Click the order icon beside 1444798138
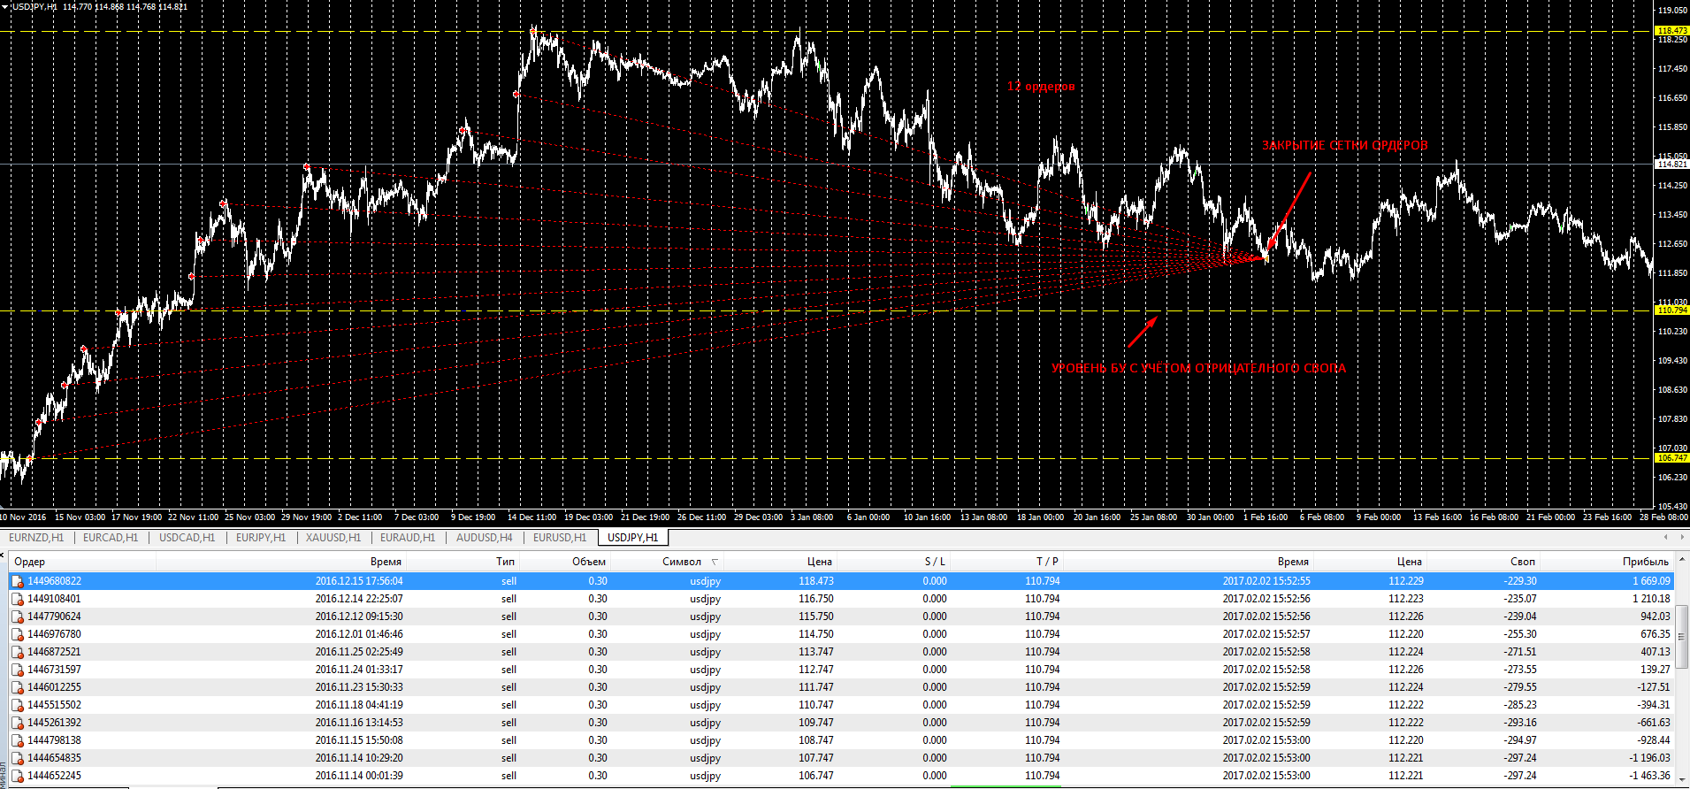1690x789 pixels. click(x=18, y=740)
